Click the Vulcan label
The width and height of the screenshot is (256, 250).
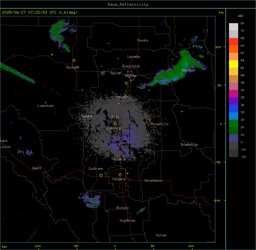(161, 235)
